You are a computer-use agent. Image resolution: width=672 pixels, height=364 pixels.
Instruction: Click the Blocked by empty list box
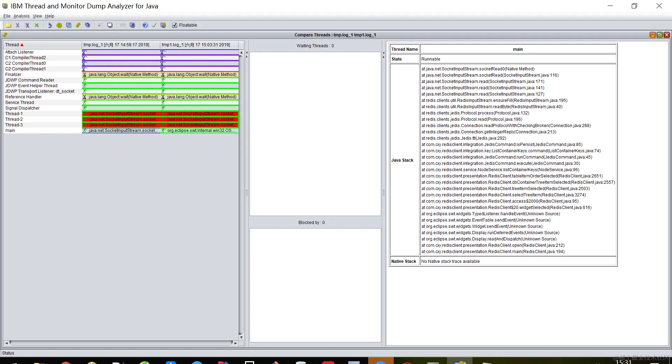click(315, 285)
